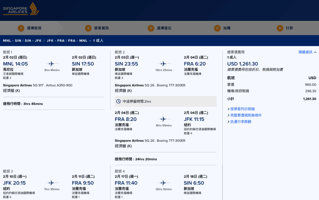The width and height of the screenshot is (319, 200).
Task: Open the 旅客資訊 step tab
Action: click(101, 28)
